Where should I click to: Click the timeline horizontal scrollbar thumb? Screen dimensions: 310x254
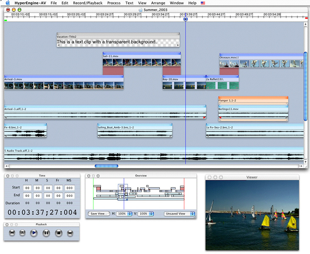pos(106,166)
